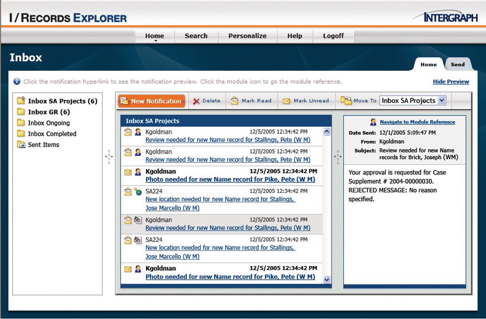Click the person module icon beside Kgoldman's review notification
Image resolution: width=486 pixels, height=319 pixels.
(x=137, y=131)
